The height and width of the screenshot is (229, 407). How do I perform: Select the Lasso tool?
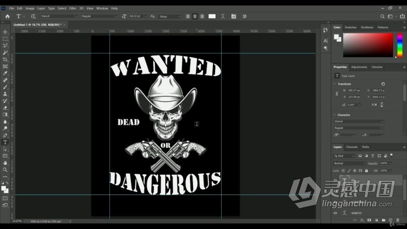pos(5,46)
